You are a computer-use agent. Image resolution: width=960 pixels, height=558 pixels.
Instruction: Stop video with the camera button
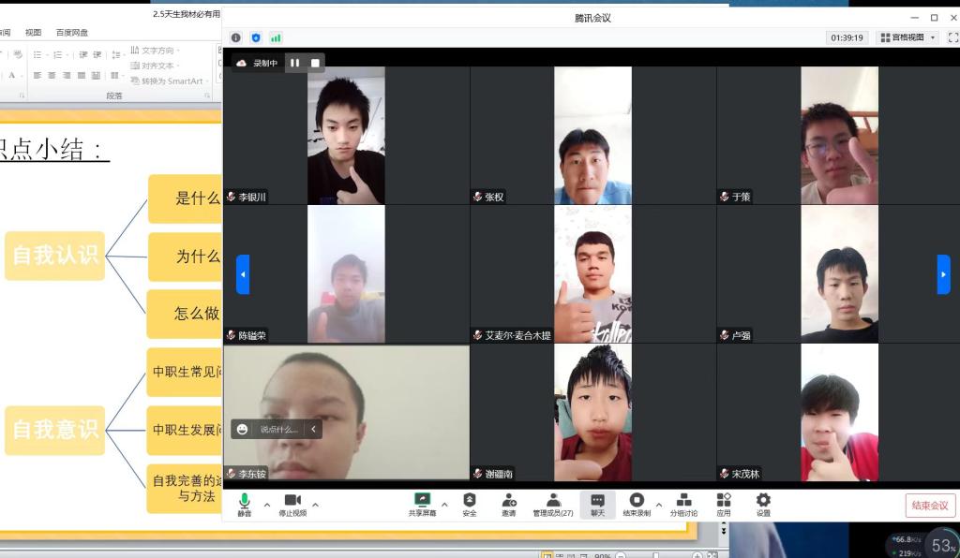coord(292,503)
